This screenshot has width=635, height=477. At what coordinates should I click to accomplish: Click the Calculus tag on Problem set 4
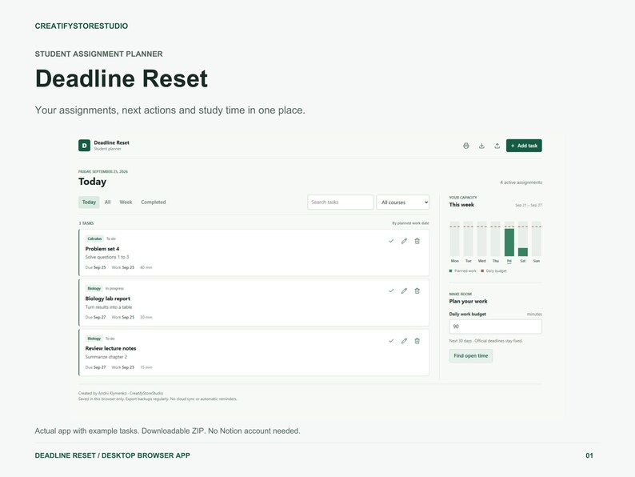(94, 238)
